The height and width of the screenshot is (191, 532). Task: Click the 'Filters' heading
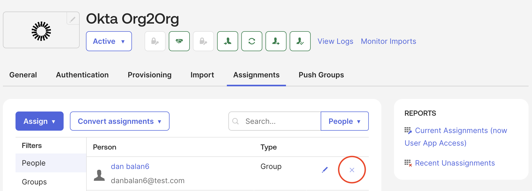coord(32,146)
